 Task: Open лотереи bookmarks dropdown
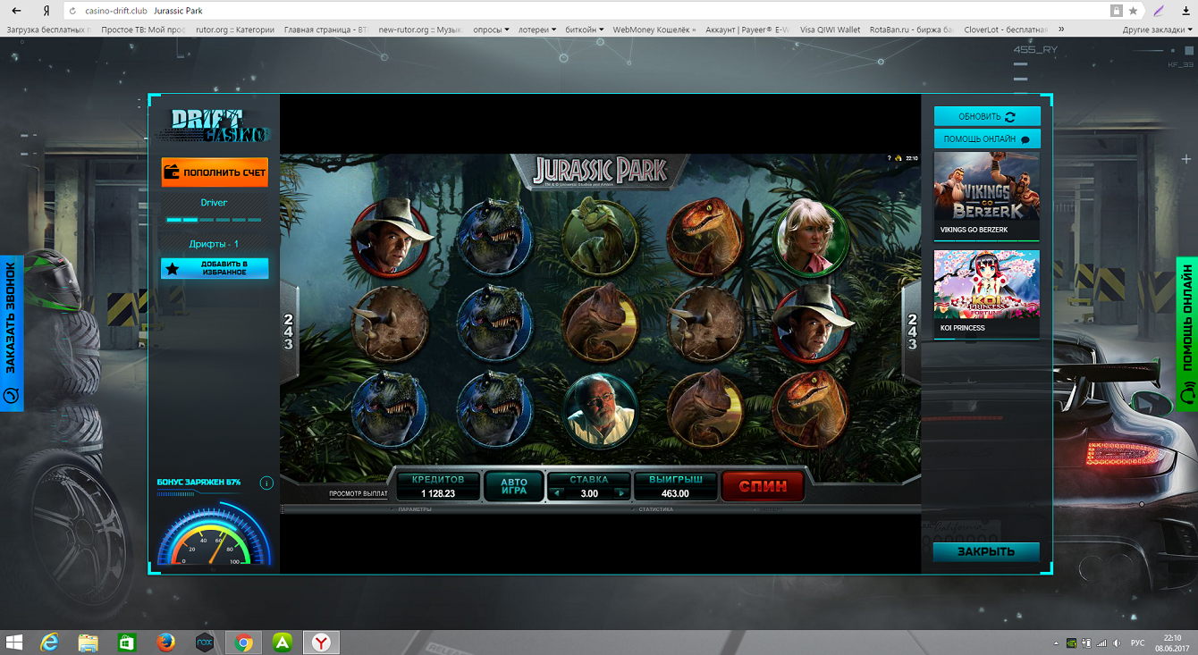537,29
